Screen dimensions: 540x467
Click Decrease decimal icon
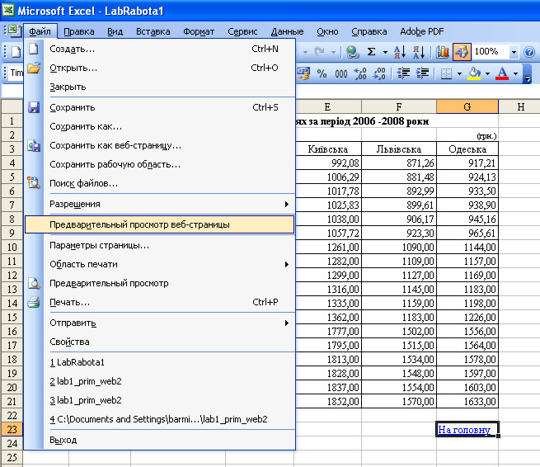[379, 73]
